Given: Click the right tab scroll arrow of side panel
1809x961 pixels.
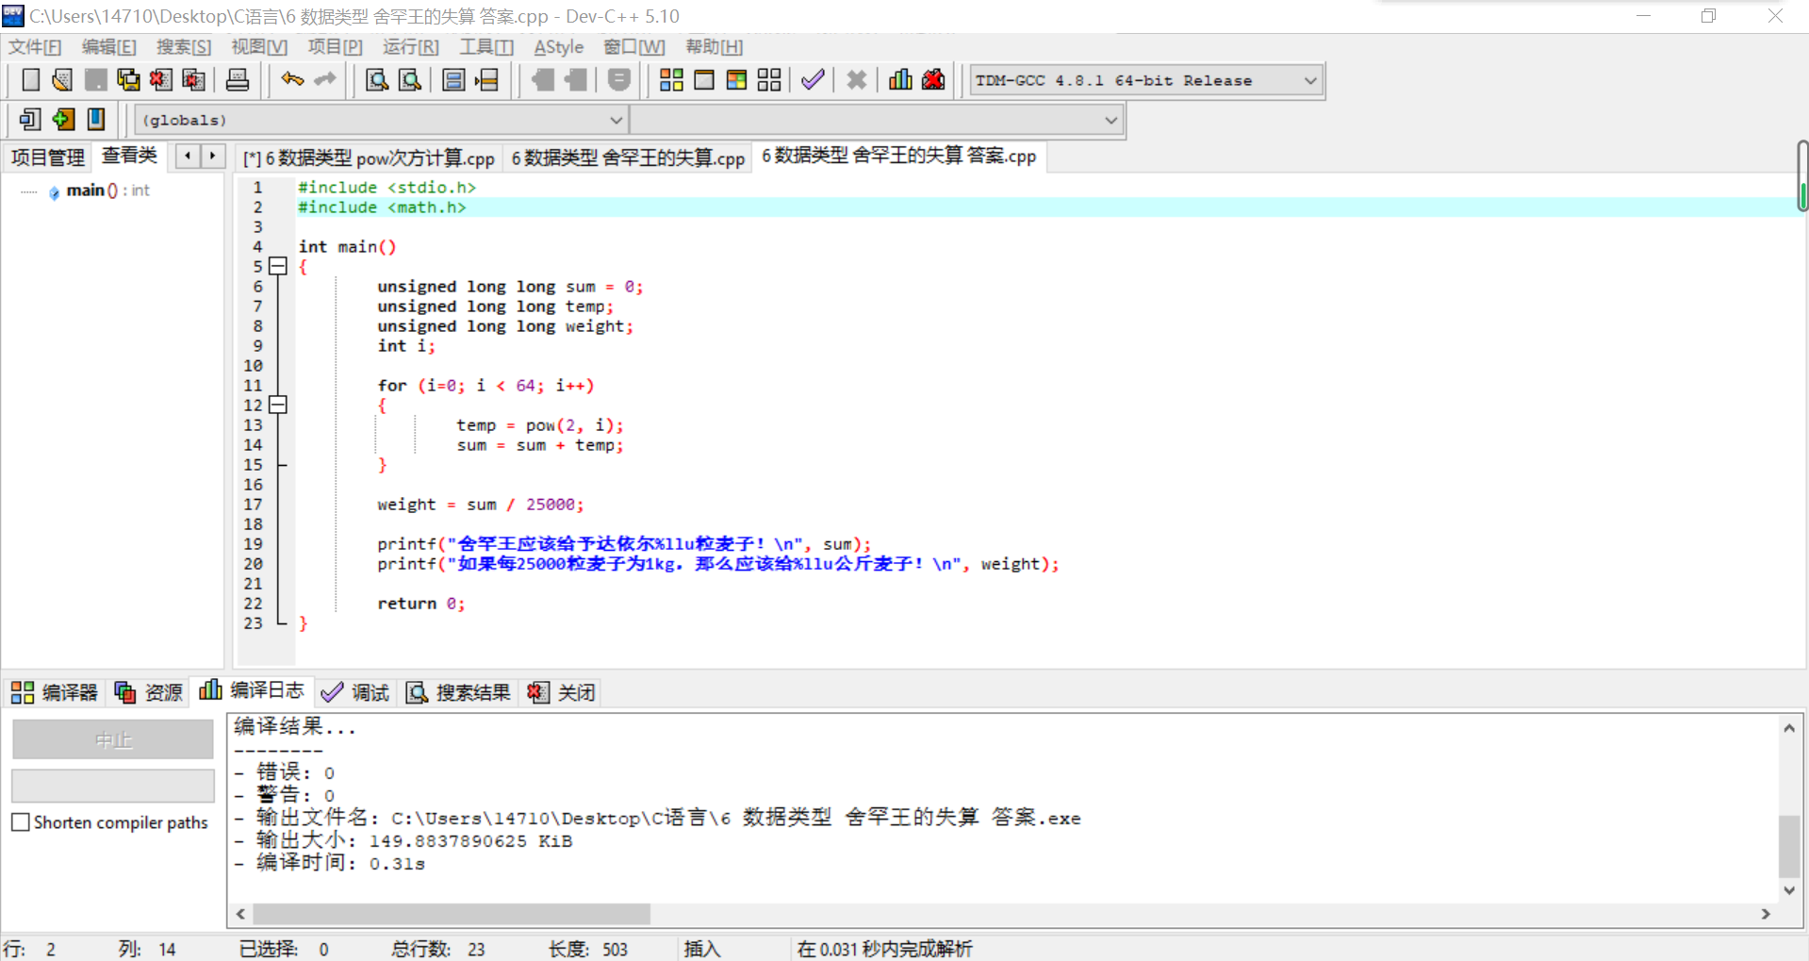Looking at the screenshot, I should click(x=213, y=156).
